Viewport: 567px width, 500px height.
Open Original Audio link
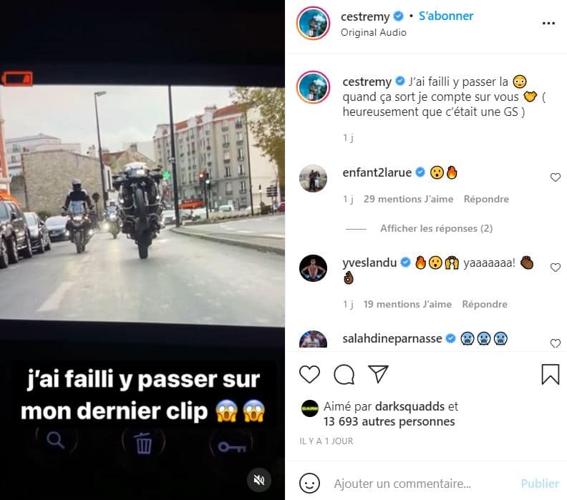tap(373, 32)
